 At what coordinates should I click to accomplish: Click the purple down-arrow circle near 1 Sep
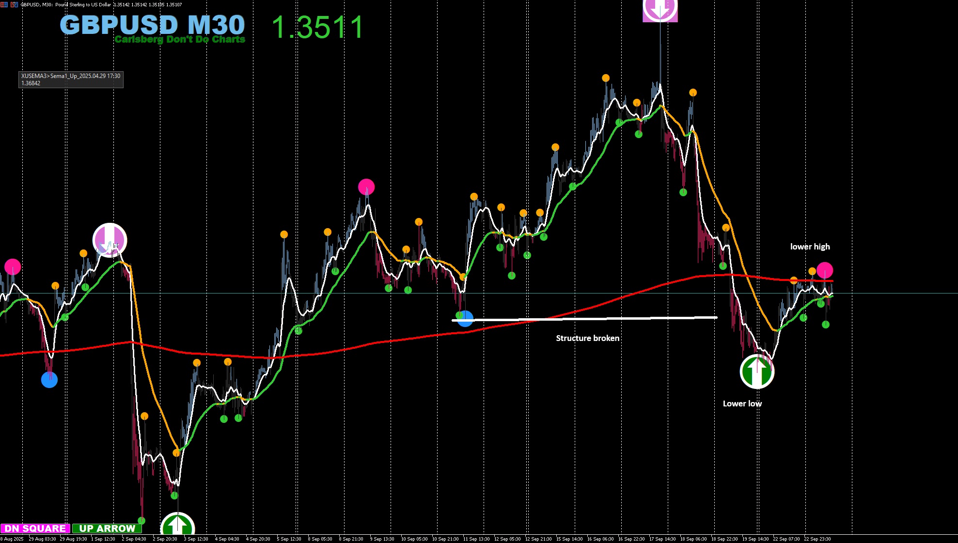110,240
